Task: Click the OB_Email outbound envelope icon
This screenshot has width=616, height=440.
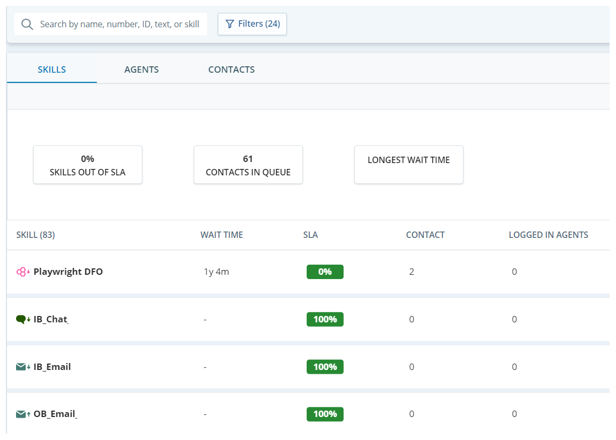Action: point(23,414)
